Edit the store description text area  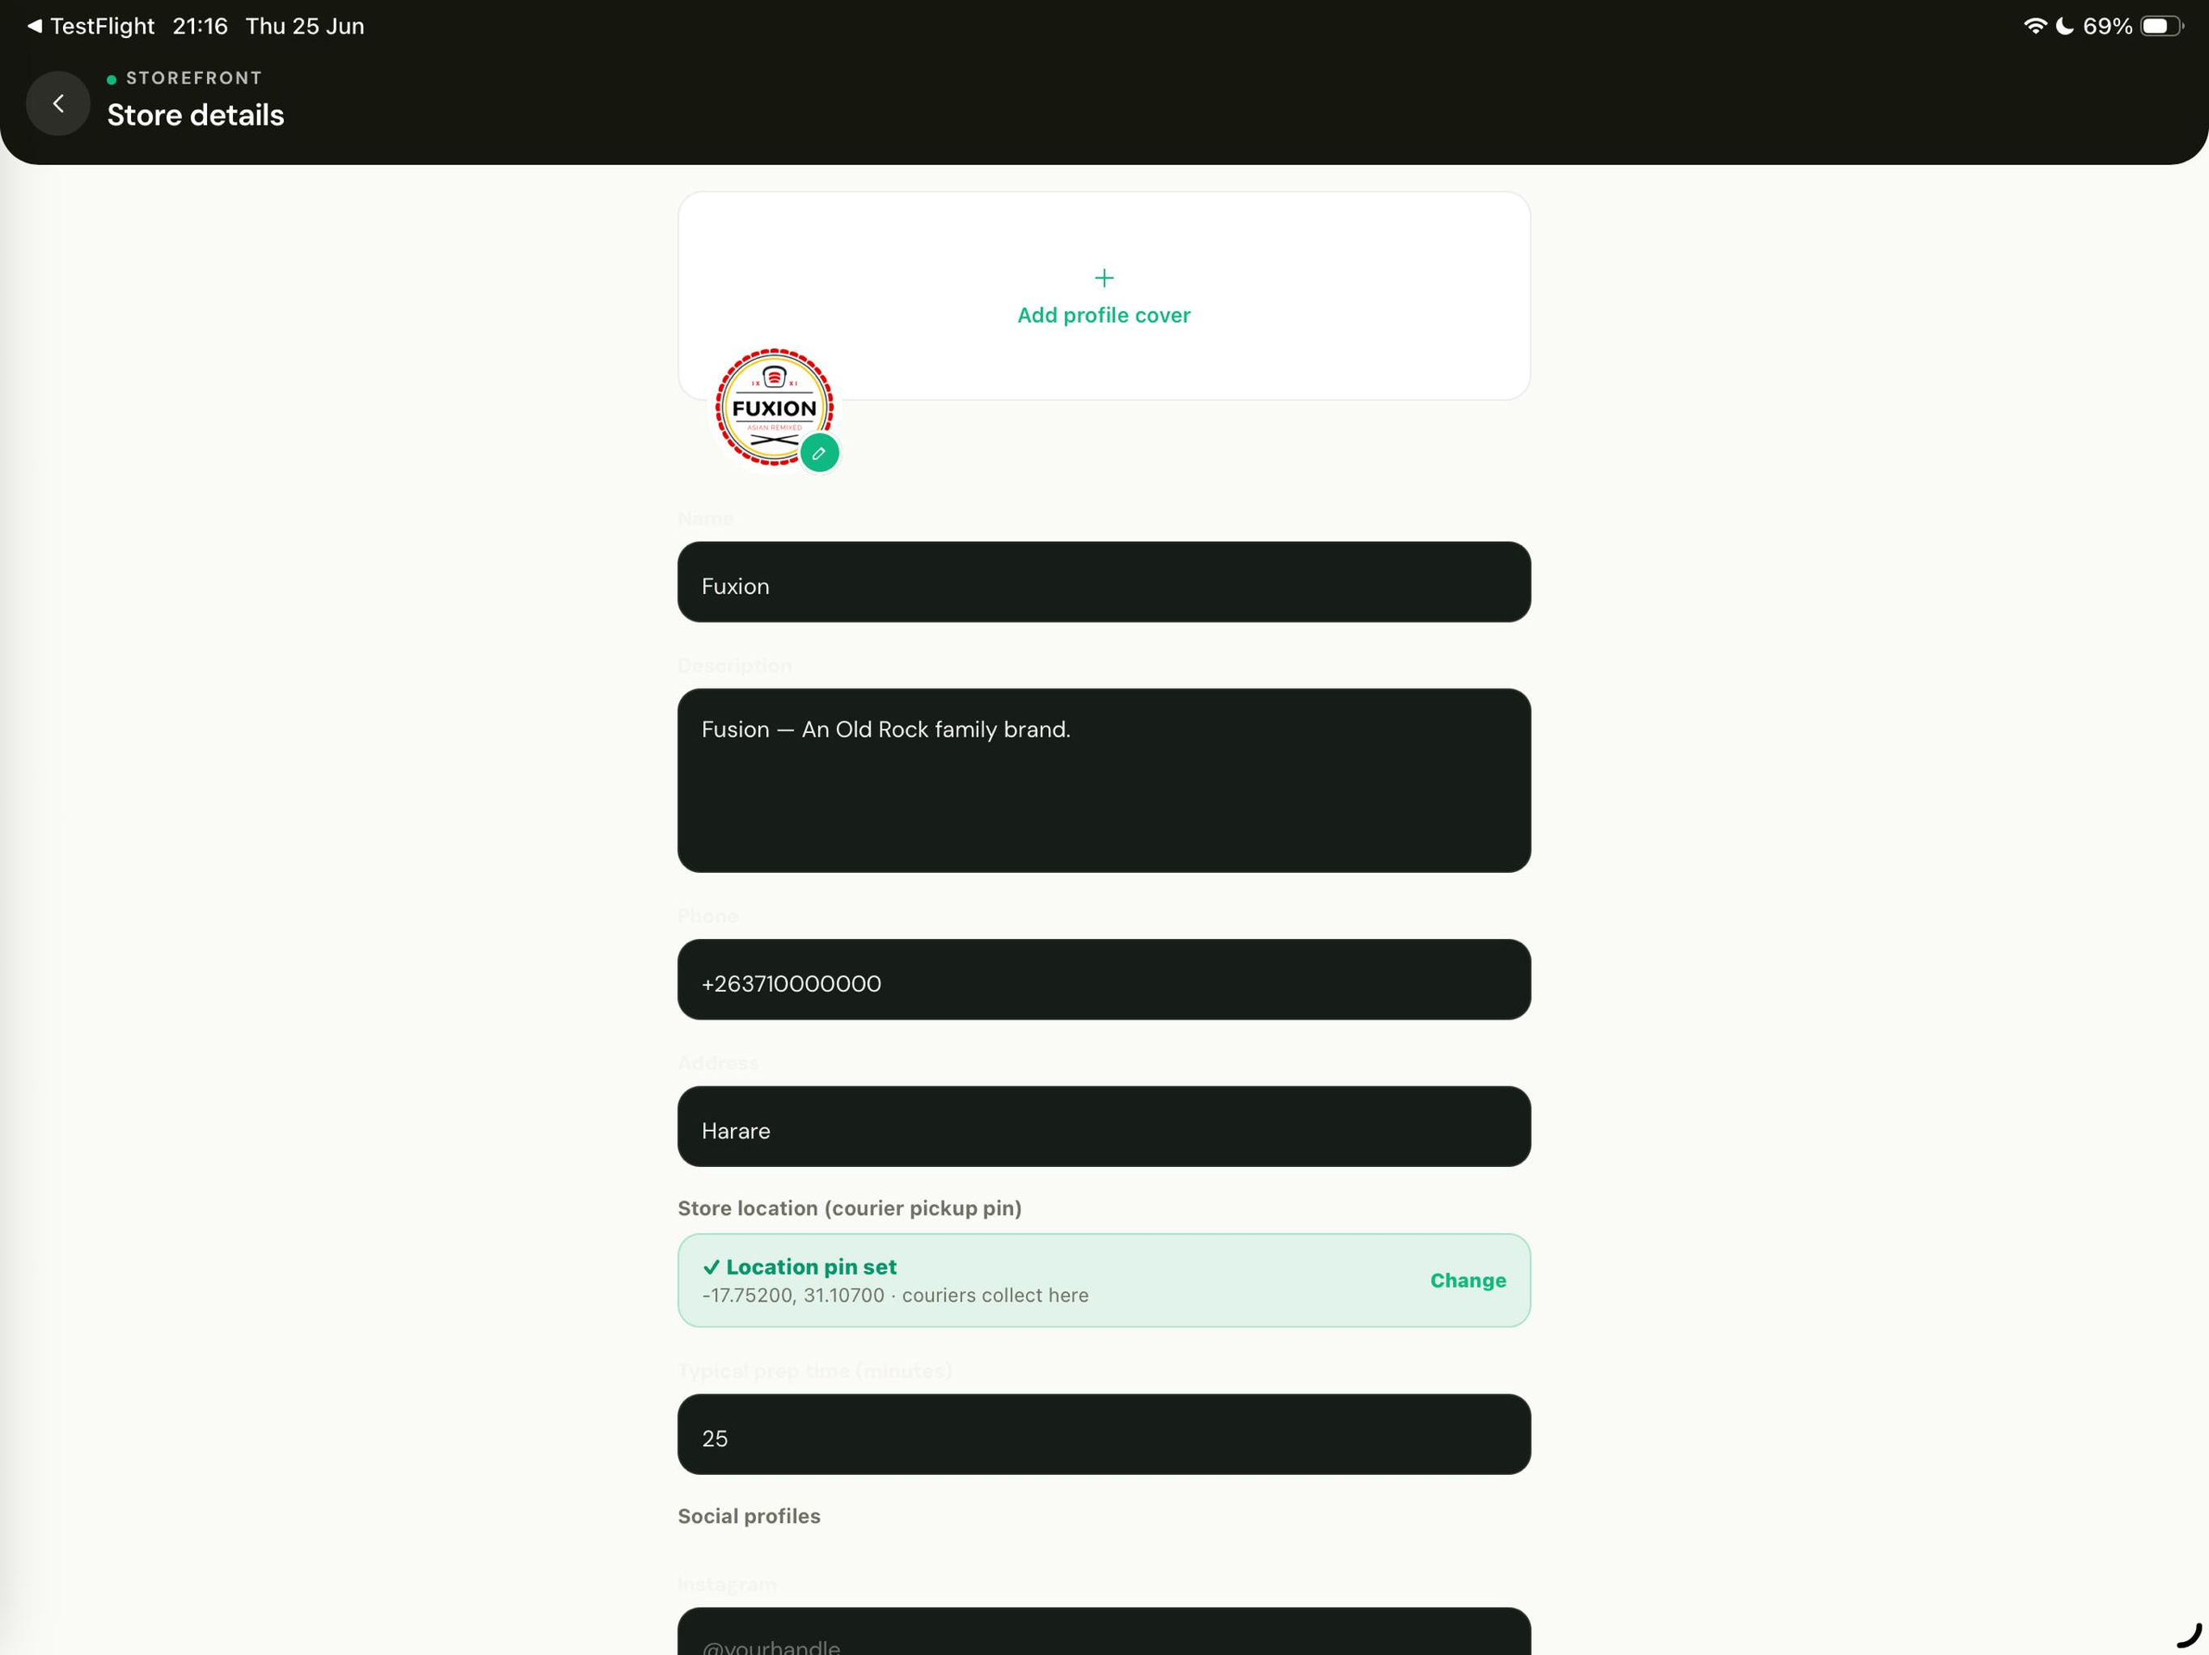point(1104,781)
